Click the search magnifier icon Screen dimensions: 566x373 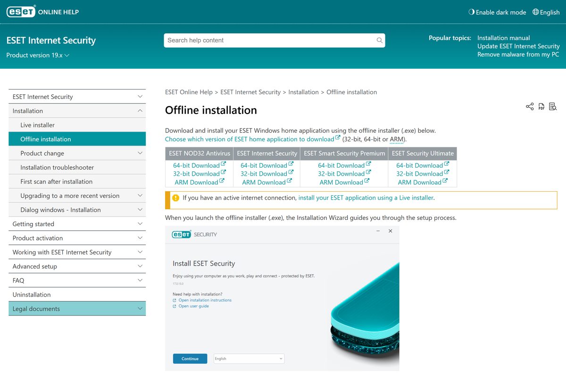379,41
